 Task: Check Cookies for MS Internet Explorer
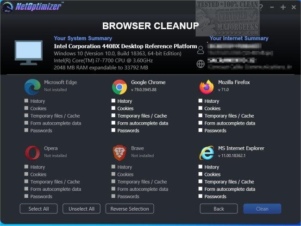[201, 174]
